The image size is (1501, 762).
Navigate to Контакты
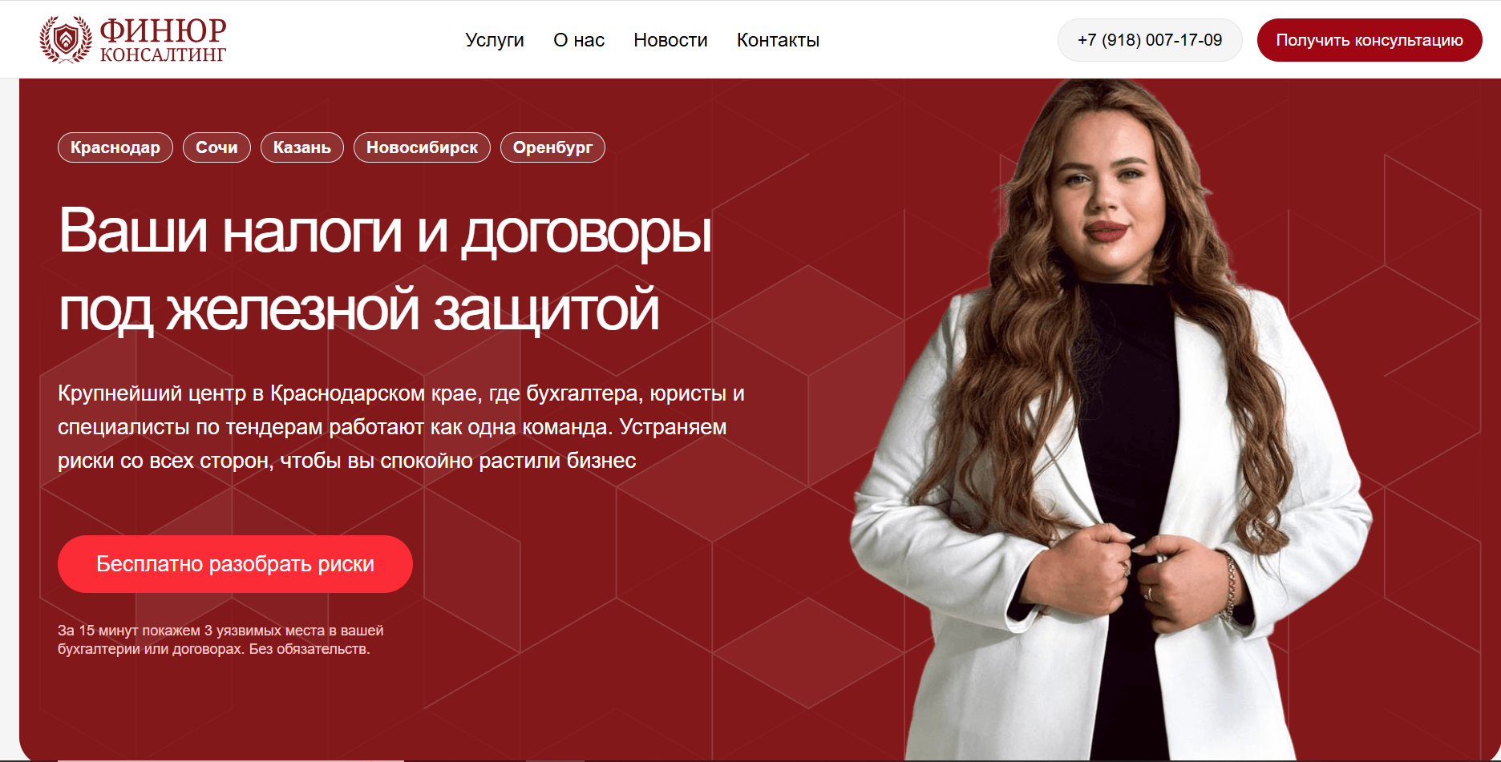(x=778, y=40)
